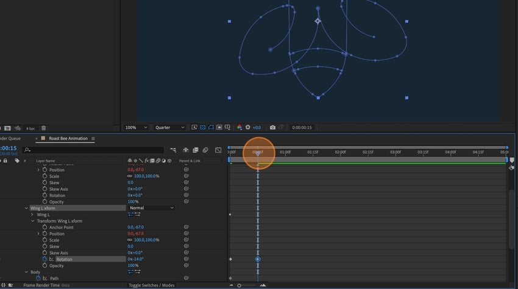
Task: Click Comp marker bin at timeline right
Action: coord(512,160)
